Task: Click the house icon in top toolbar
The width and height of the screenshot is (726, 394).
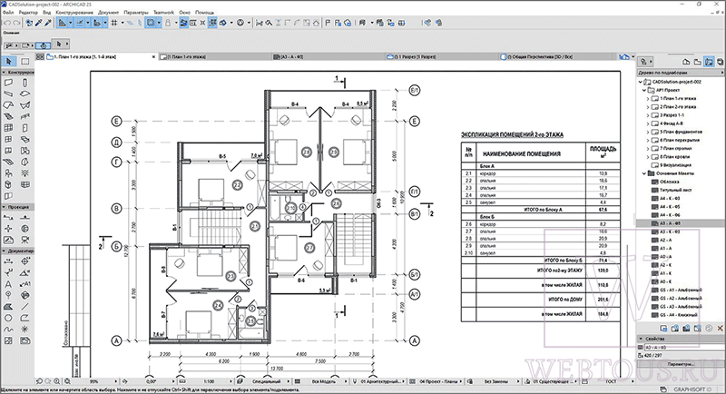Action: click(316, 23)
